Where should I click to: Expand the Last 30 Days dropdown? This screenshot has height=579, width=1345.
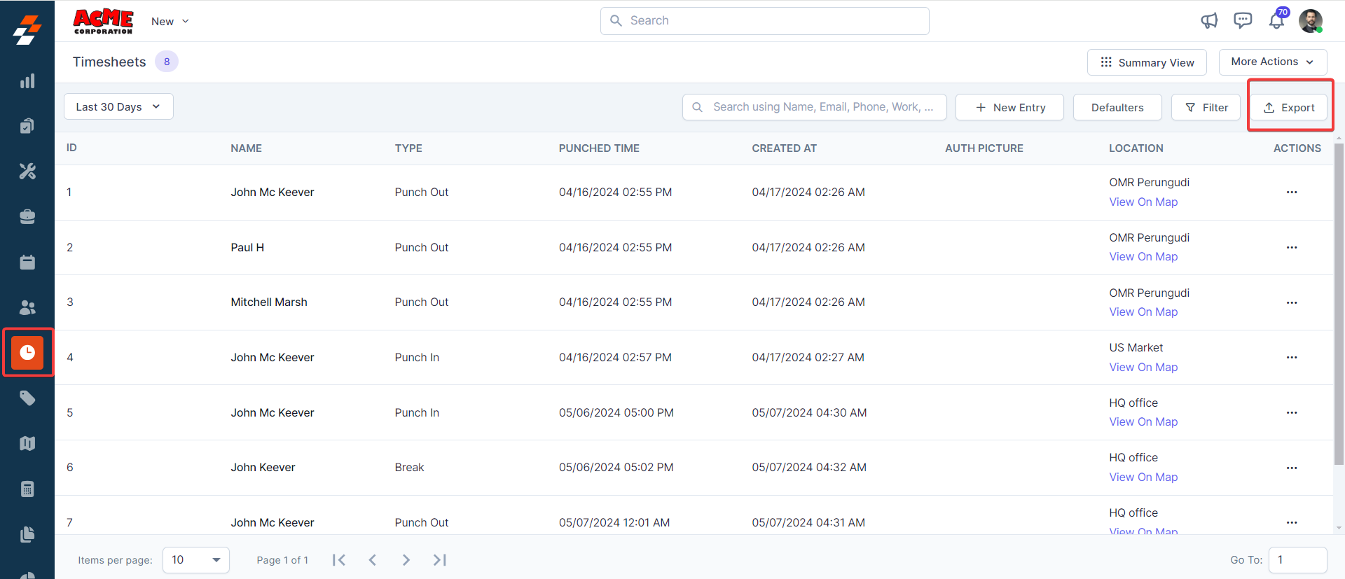tap(118, 106)
